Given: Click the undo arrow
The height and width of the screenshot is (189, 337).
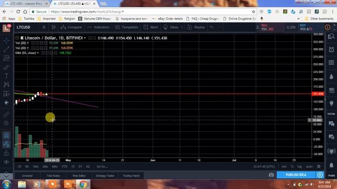Looking at the screenshot, I should (212, 27).
